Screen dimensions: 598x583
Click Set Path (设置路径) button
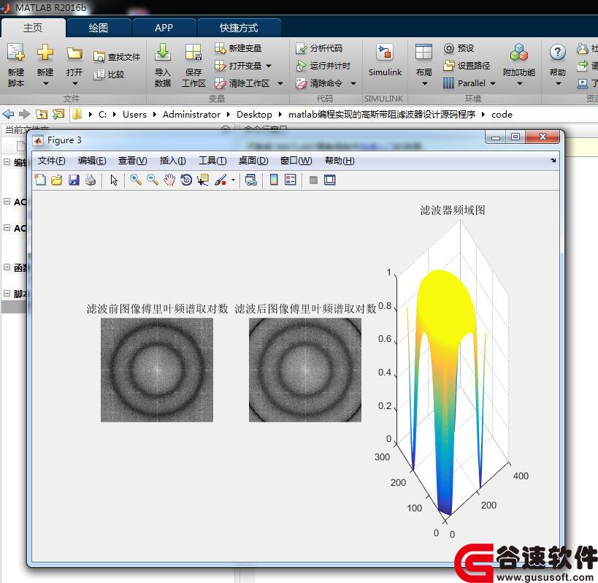click(x=467, y=66)
